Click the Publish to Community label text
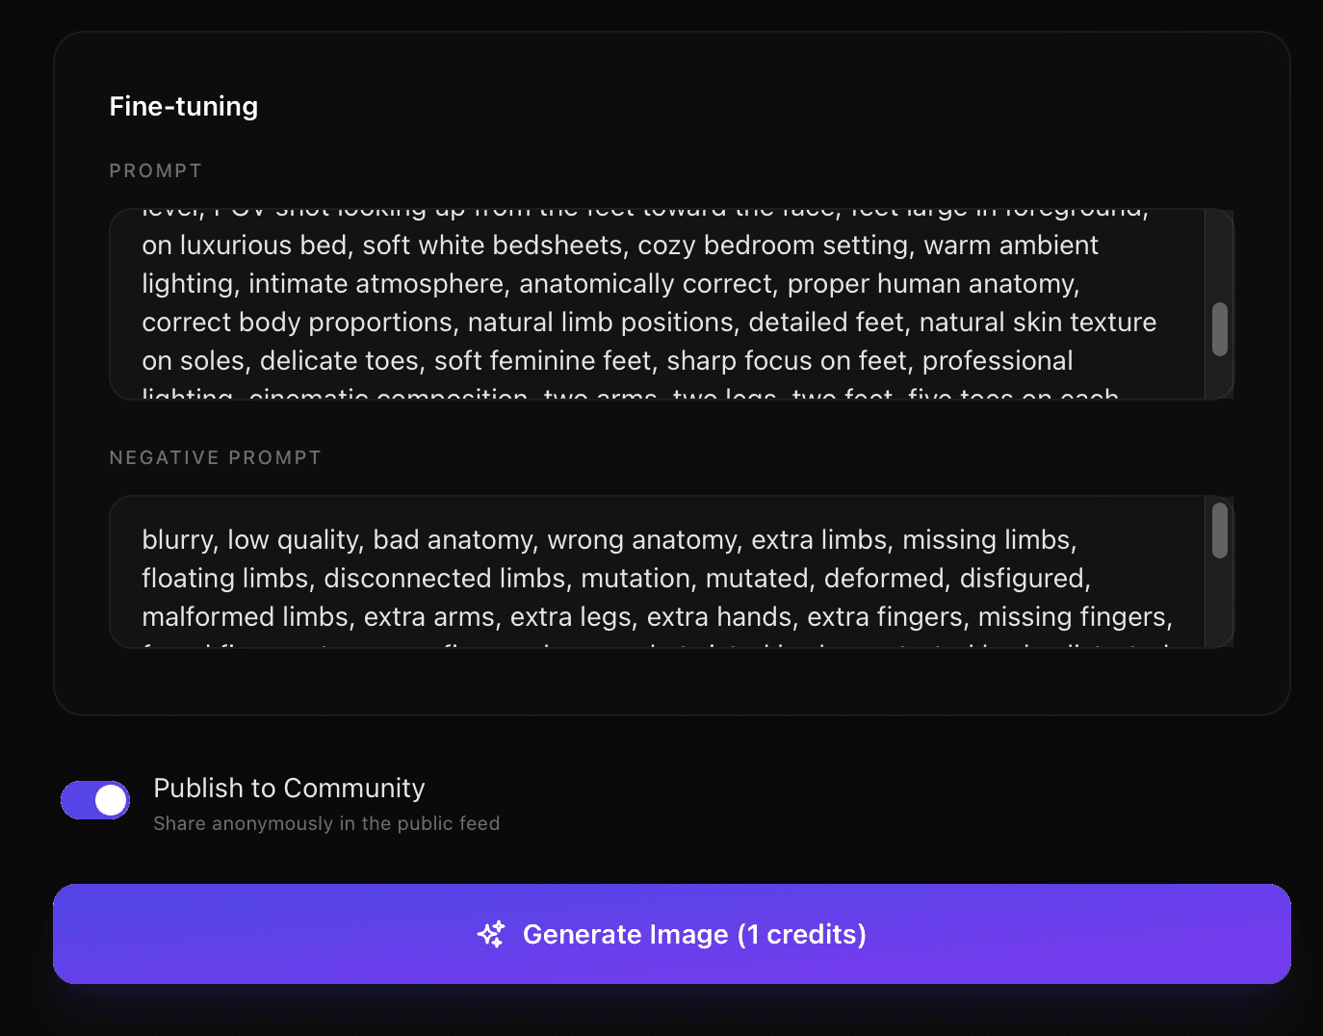 pyautogui.click(x=288, y=788)
